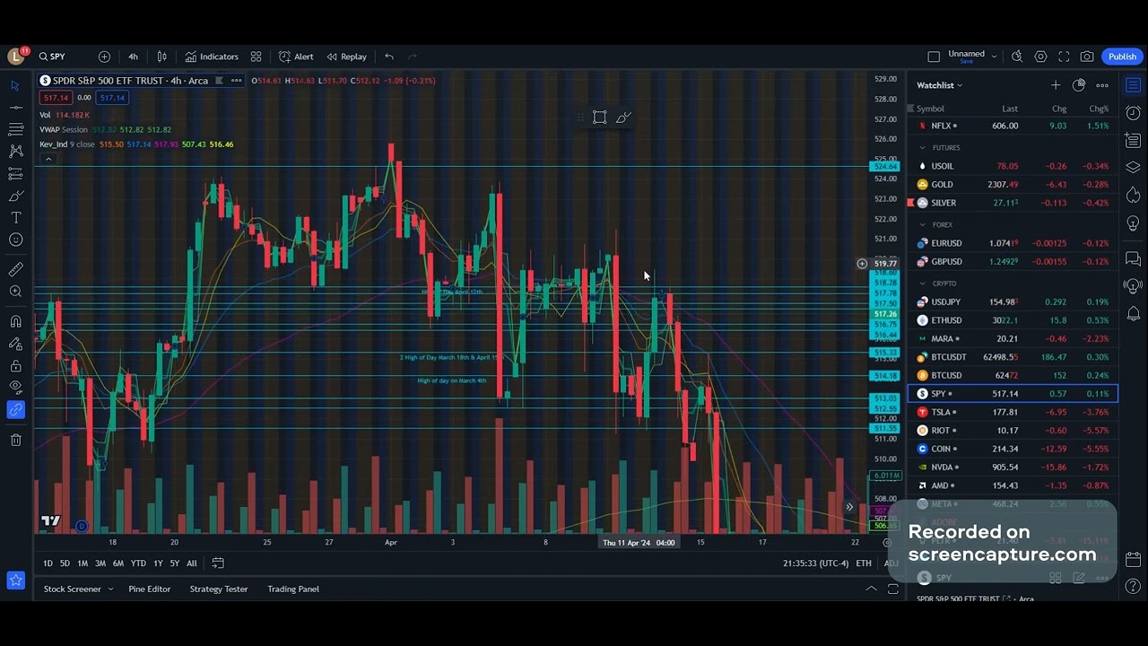Enable magnet mode in left toolbar
Screen dimensions: 1148x646
15,321
